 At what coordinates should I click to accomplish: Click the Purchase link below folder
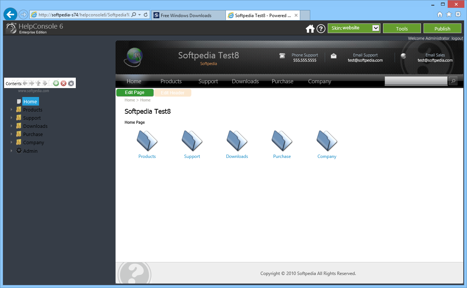(x=282, y=156)
